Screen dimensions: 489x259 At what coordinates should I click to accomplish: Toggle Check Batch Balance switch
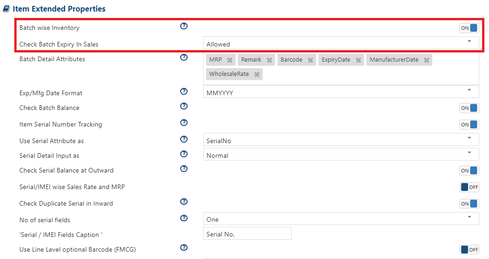(x=469, y=108)
